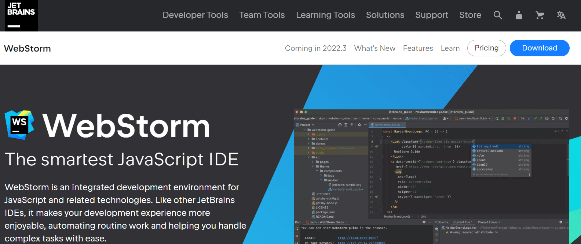Expand the logo folder
This screenshot has height=244, width=581.
321,176
